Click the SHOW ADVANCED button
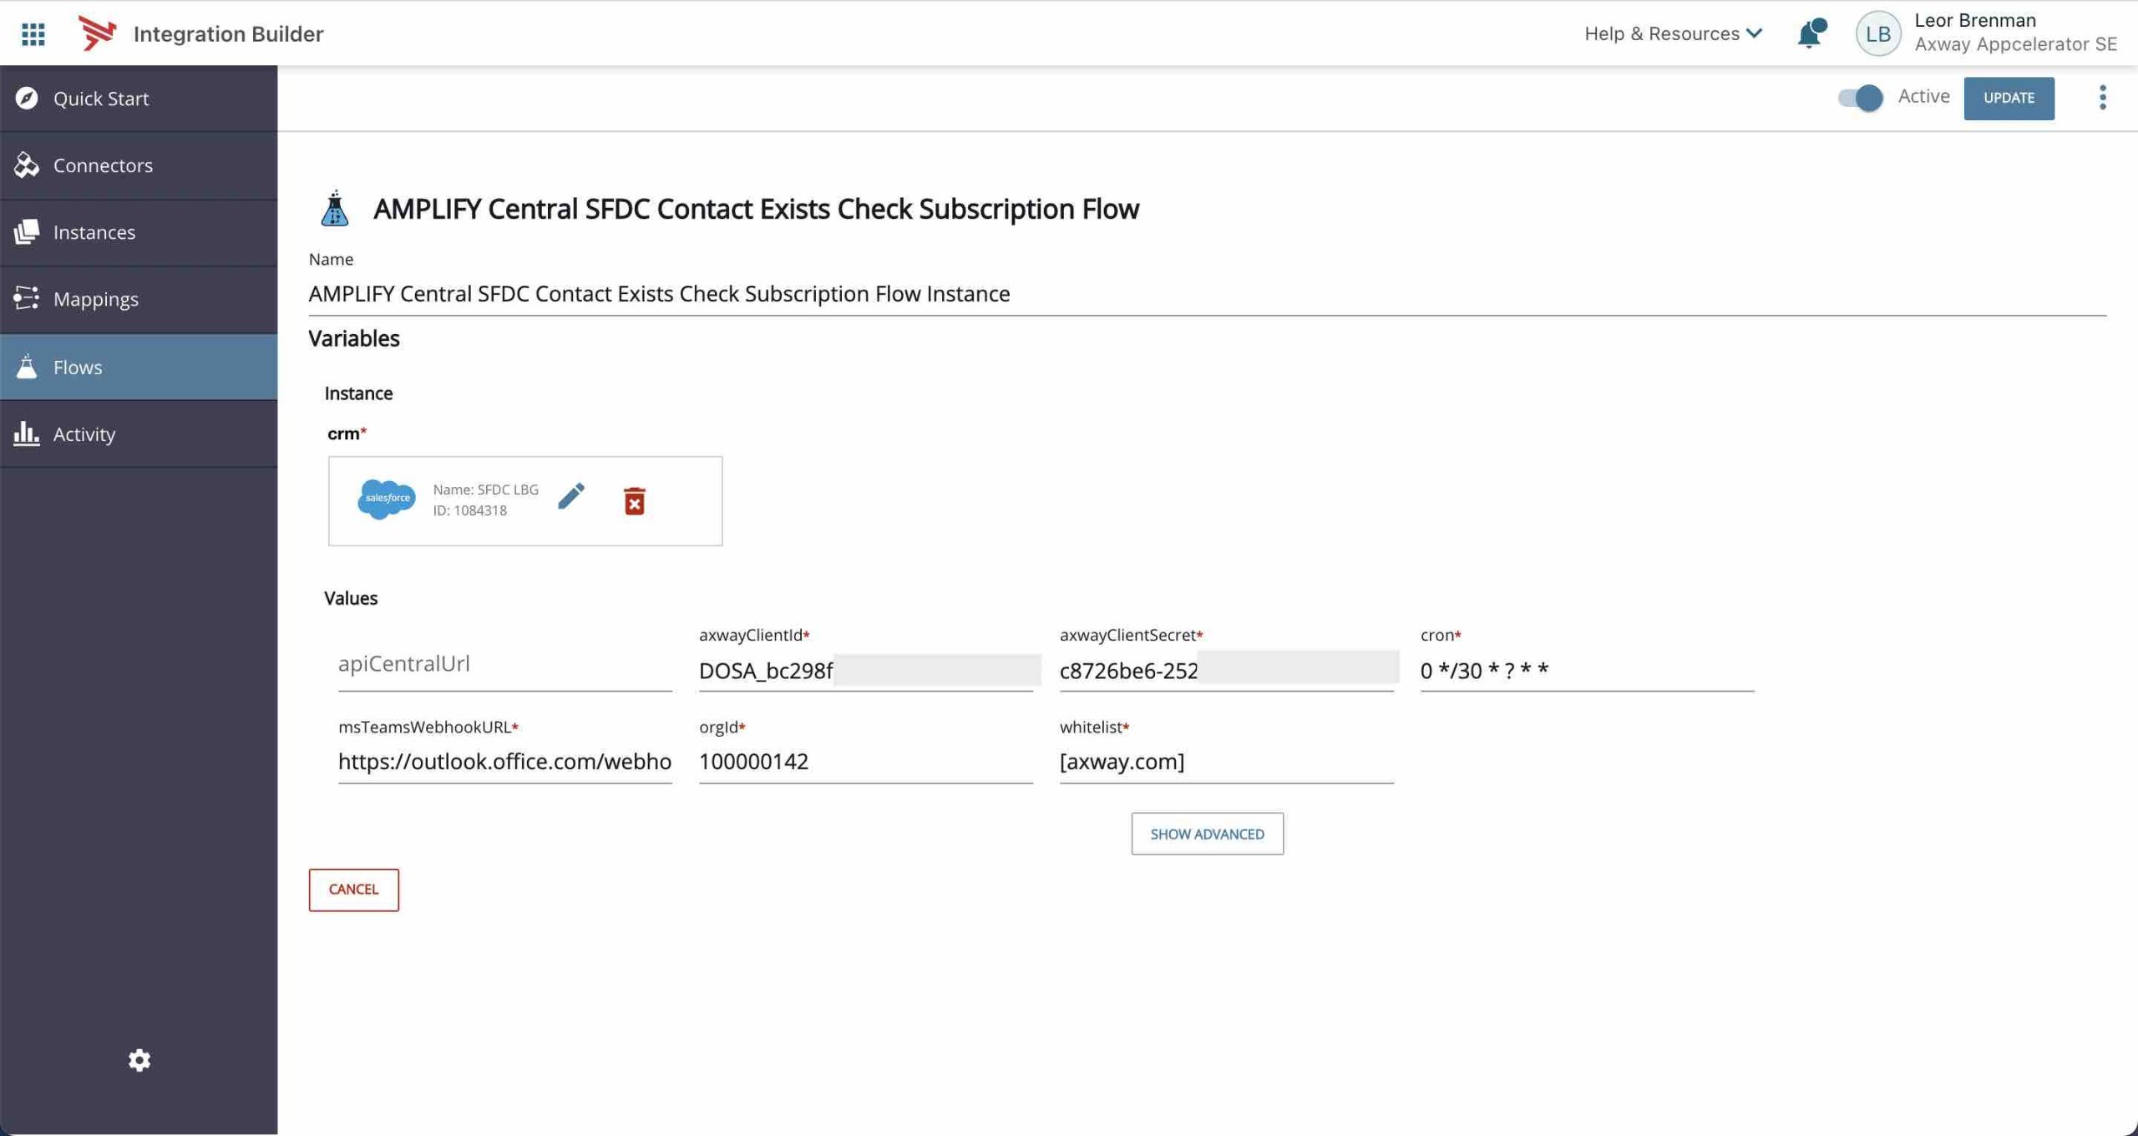Screen dimensions: 2138x1136 [x=1207, y=834]
